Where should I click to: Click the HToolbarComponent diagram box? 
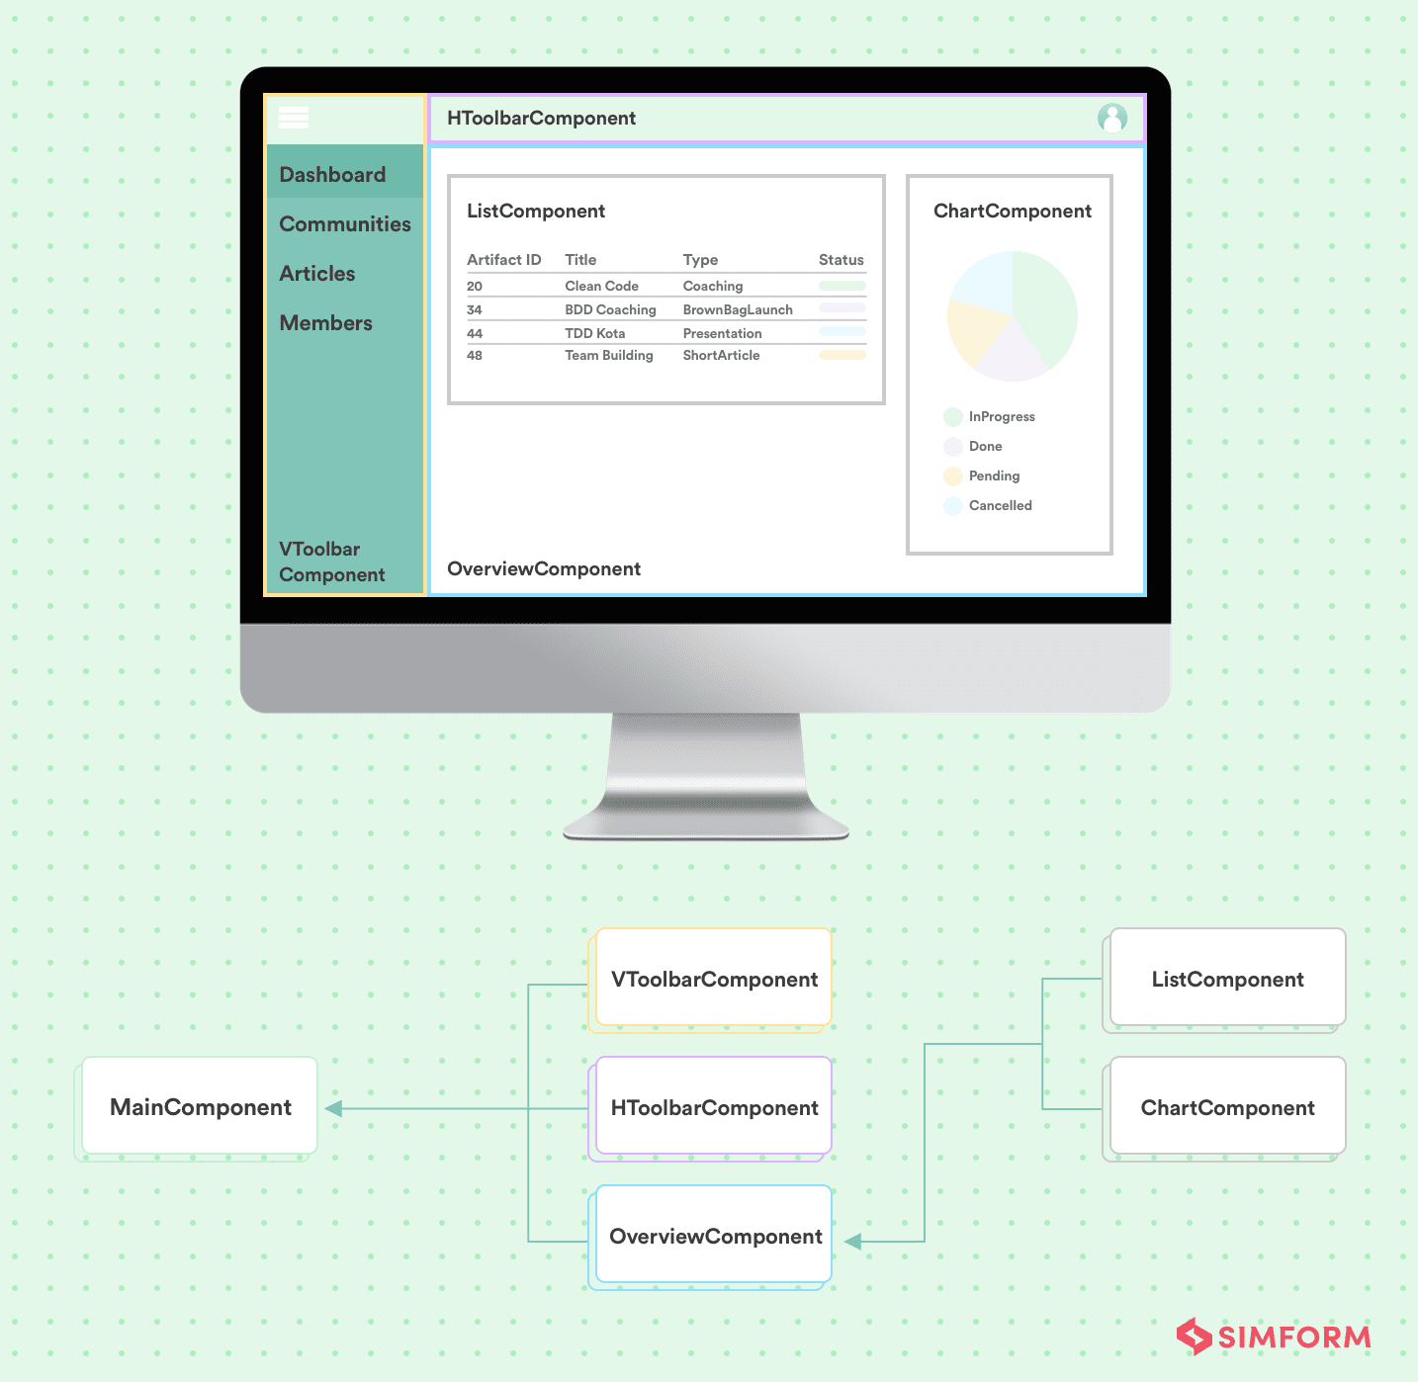pos(714,1105)
